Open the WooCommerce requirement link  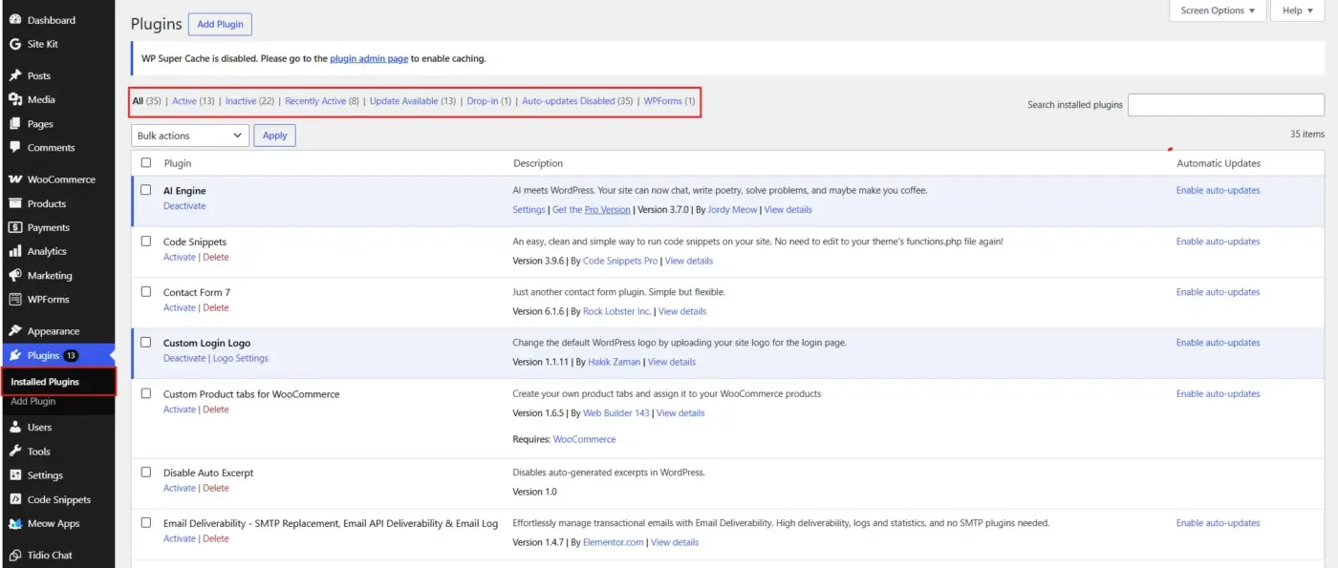(x=584, y=439)
